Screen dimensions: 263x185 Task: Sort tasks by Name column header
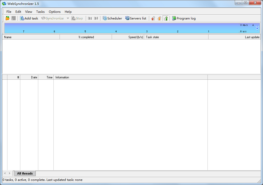click(31, 37)
